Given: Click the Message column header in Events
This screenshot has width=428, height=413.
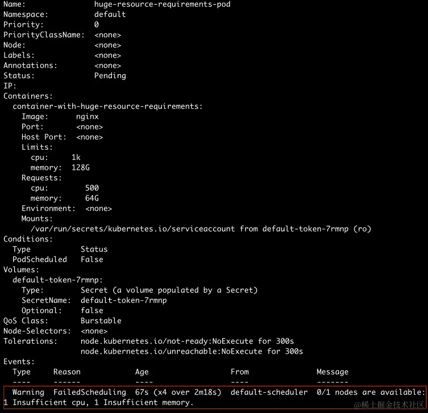Looking at the screenshot, I should tap(332, 372).
